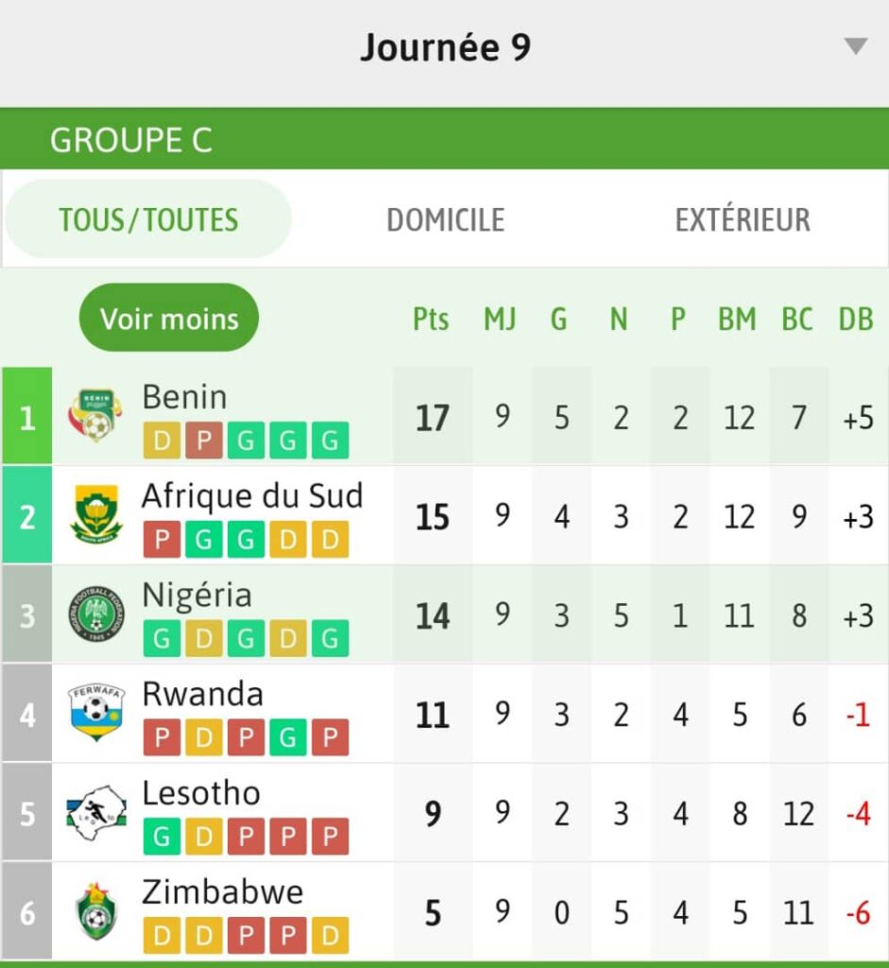Click the Lesotho team logo
889x968 pixels.
coord(95,813)
